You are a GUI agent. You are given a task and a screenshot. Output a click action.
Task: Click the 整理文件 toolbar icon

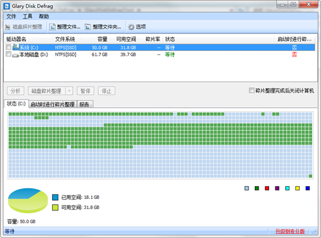point(53,27)
